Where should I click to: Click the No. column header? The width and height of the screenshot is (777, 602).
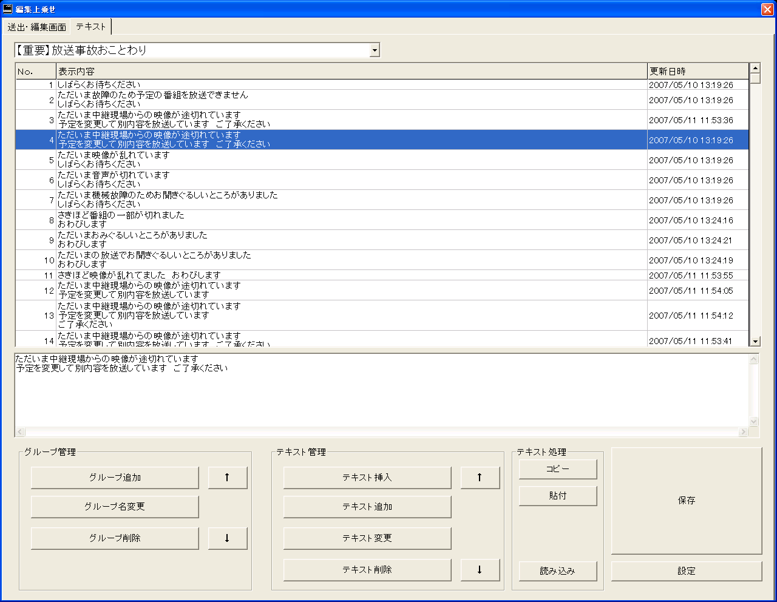pyautogui.click(x=36, y=72)
